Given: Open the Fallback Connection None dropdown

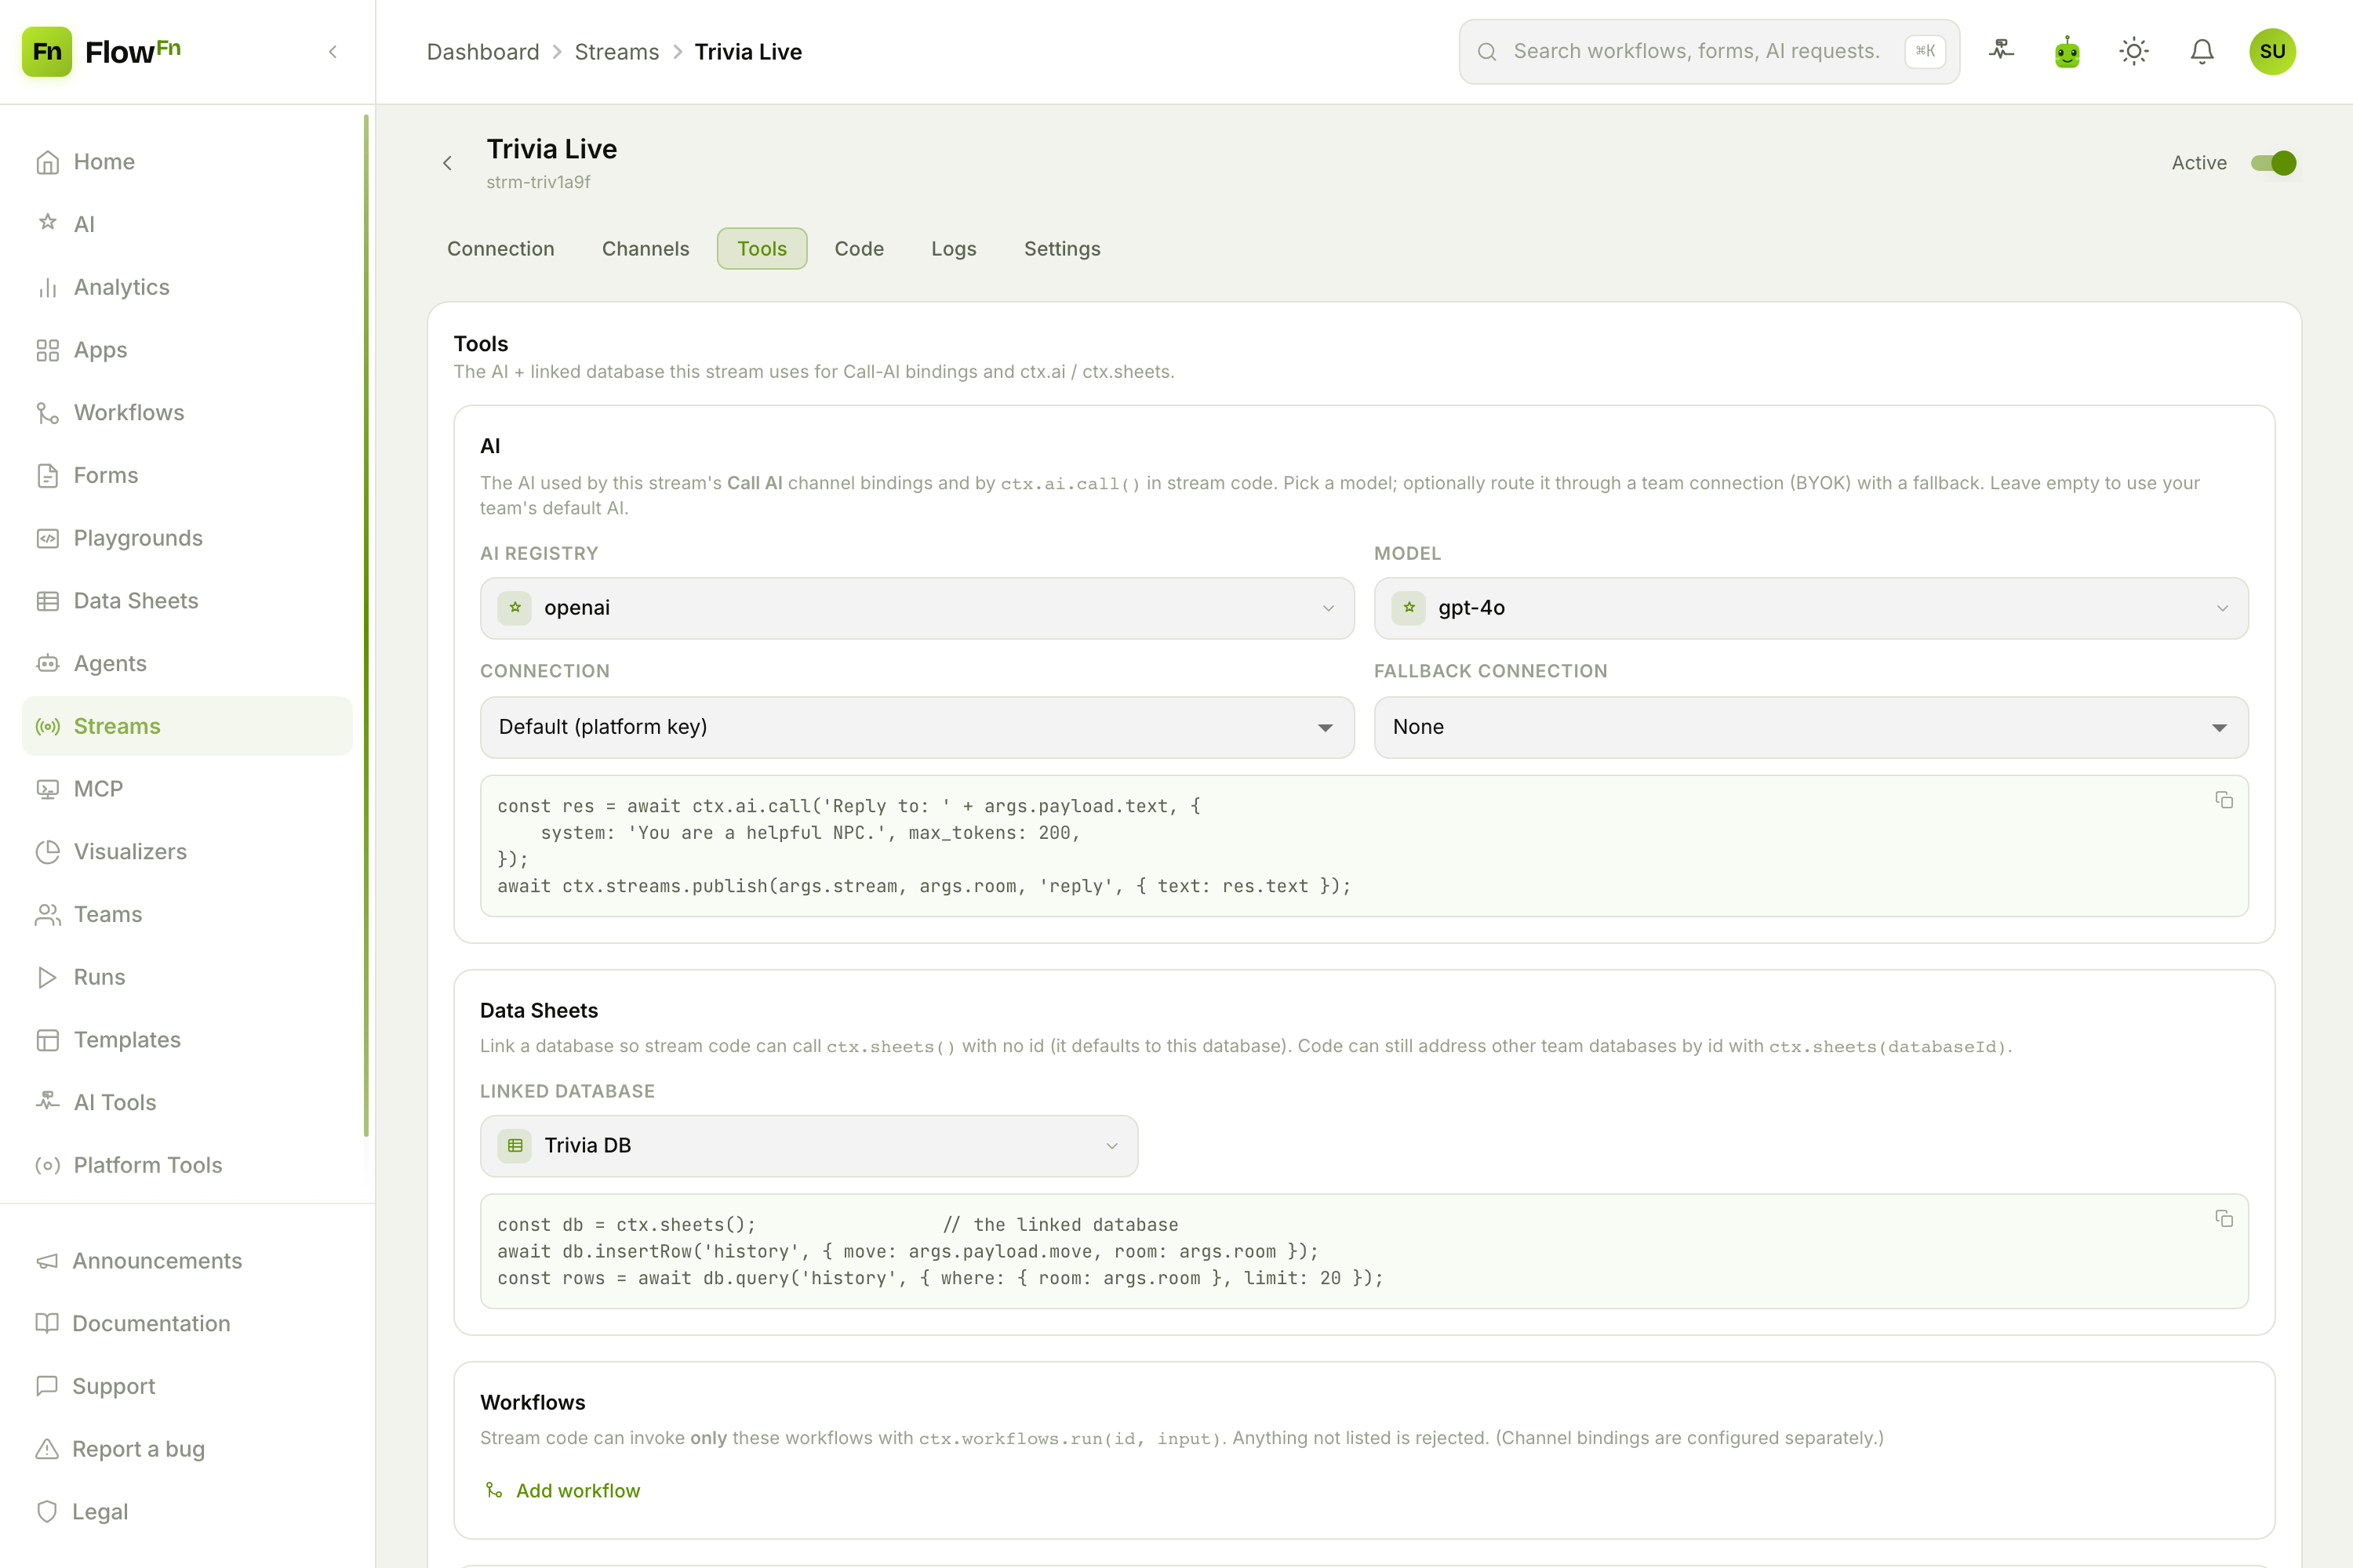Looking at the screenshot, I should tap(1811, 727).
